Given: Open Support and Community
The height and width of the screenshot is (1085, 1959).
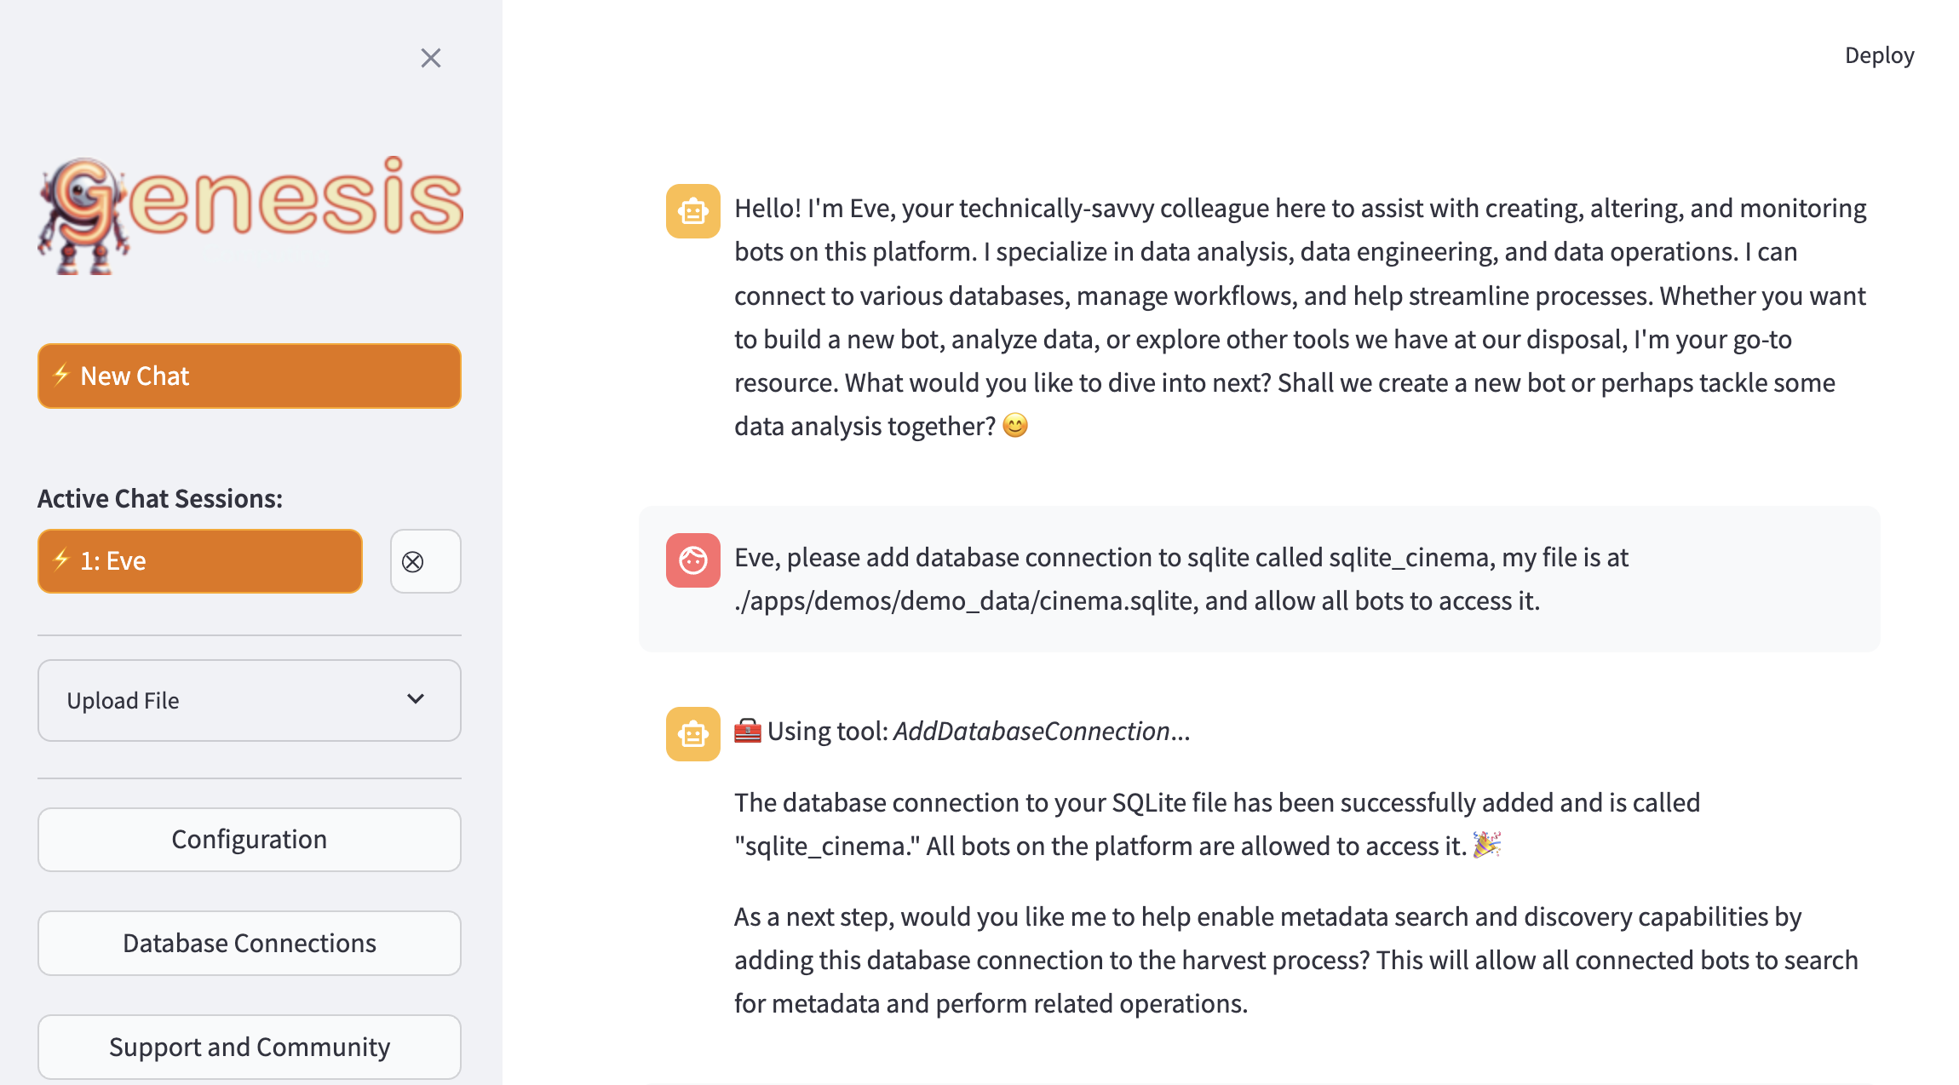Looking at the screenshot, I should [x=249, y=1048].
